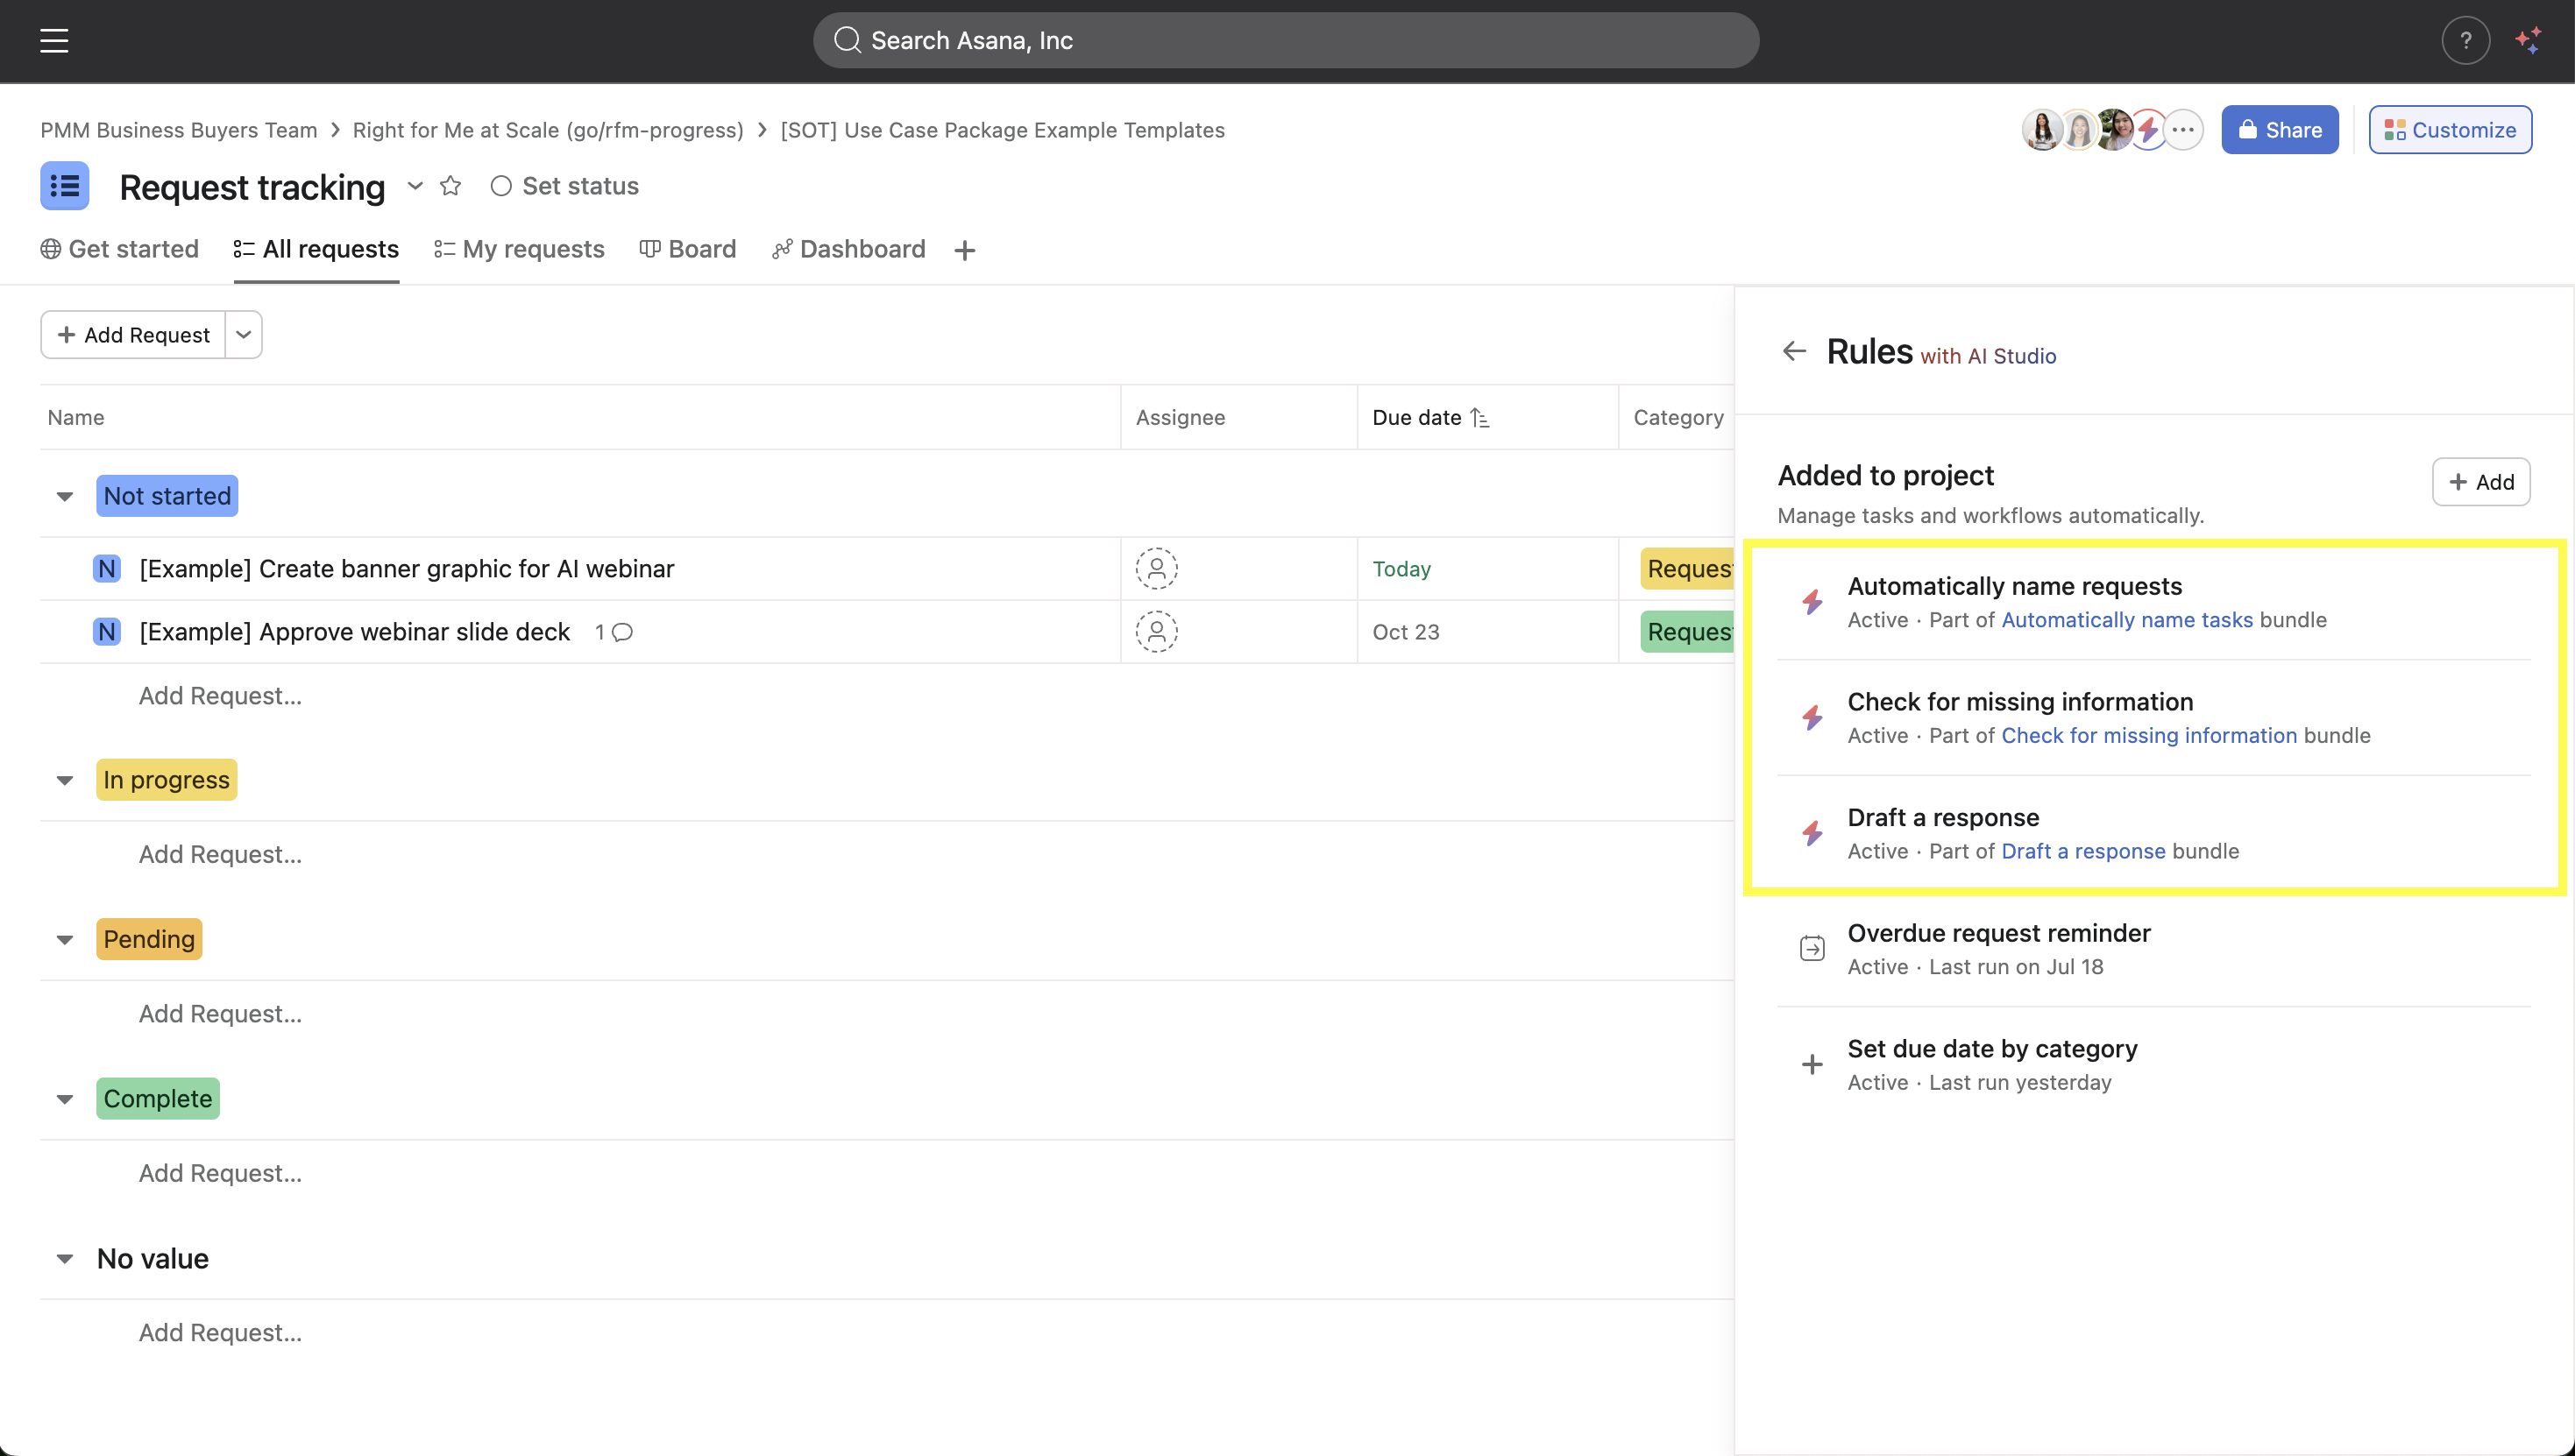Collapse the Not started section
This screenshot has width=2575, height=1456.
coord(65,496)
